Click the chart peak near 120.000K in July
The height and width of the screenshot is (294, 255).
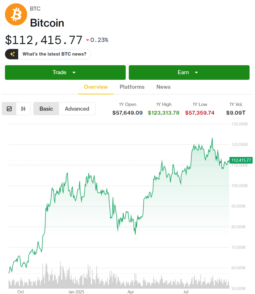point(212,138)
